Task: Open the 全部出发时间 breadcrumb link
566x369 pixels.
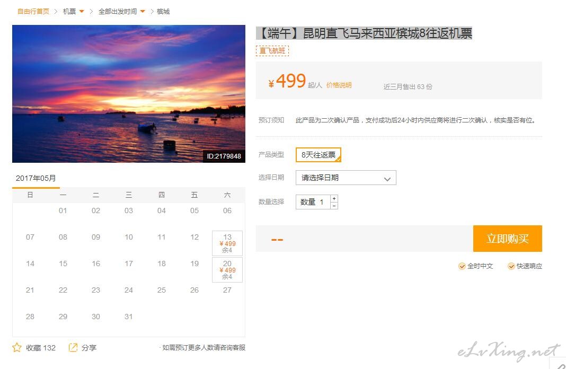Action: [118, 12]
